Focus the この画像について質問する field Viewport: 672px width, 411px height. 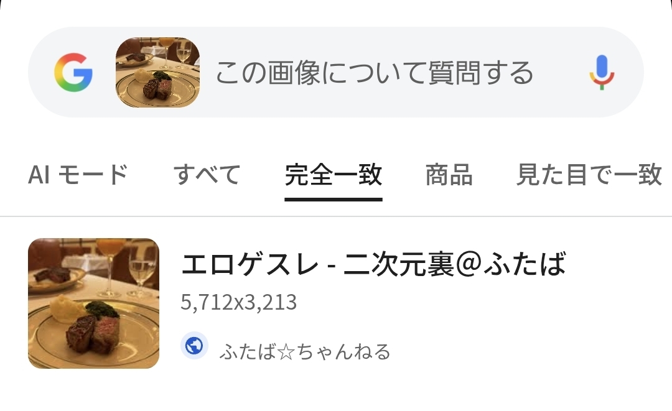374,72
